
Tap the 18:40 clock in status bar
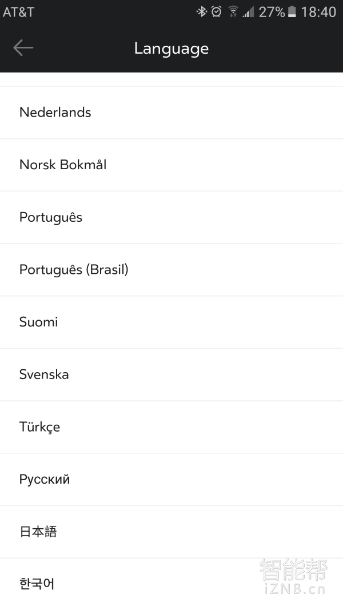(x=318, y=11)
